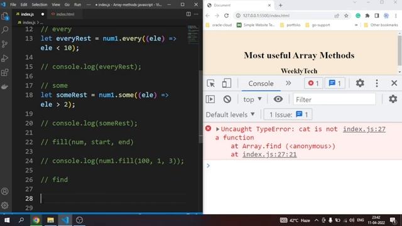Open editor More Actions ellipsis

pyautogui.click(x=196, y=14)
